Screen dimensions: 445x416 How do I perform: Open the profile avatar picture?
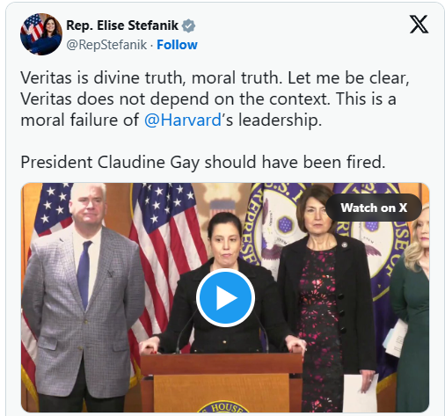coord(41,34)
